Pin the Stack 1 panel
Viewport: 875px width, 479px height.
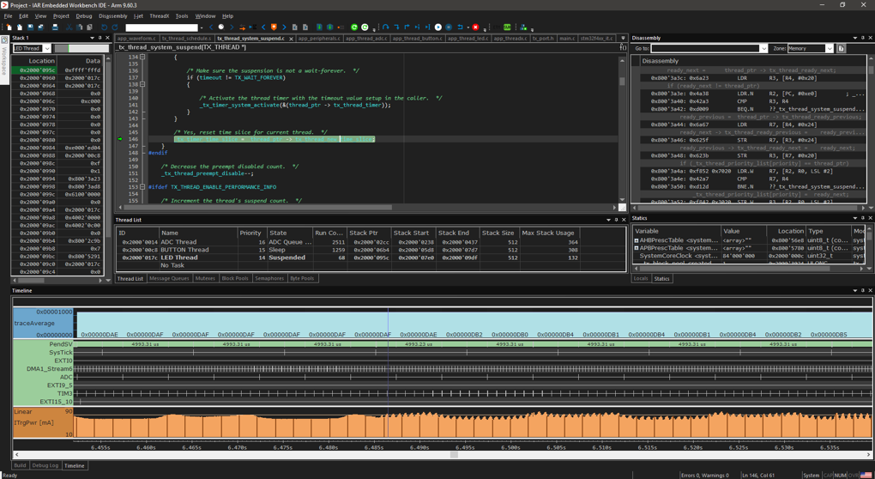[x=100, y=38]
